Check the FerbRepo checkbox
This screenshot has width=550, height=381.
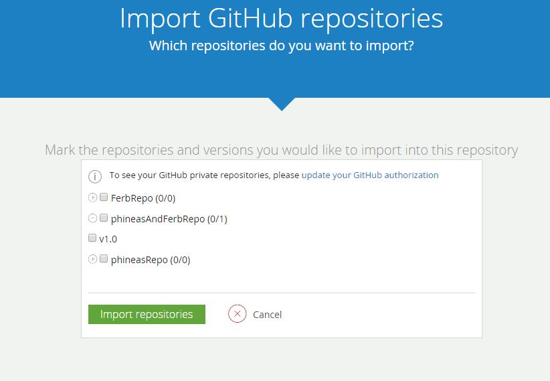coord(104,198)
